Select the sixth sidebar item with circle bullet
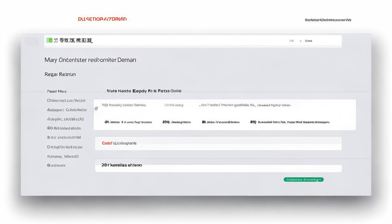Image resolution: width=392 pixels, height=224 pixels. (65, 147)
